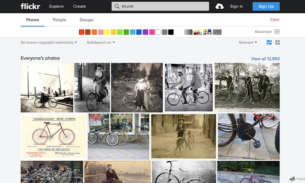
Task: Switch to square grid layout view
Action: pyautogui.click(x=277, y=42)
